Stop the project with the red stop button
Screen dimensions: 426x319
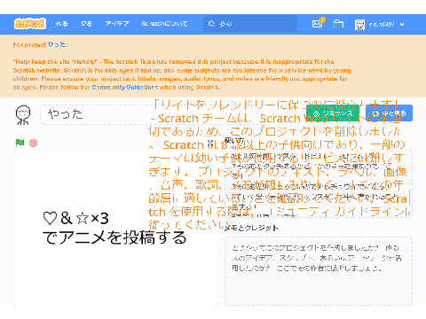click(x=34, y=143)
